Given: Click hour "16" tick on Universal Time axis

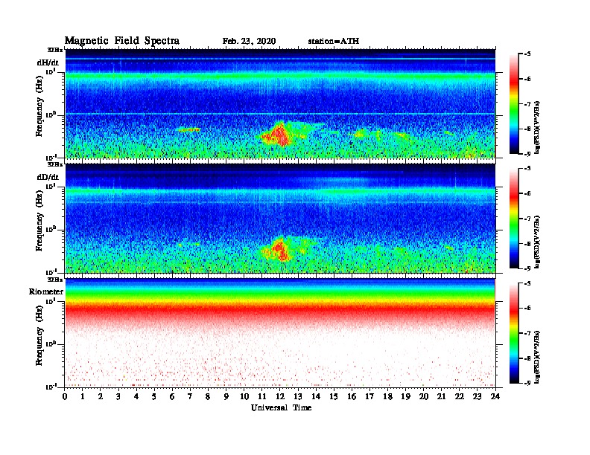Looking at the screenshot, I should (x=352, y=397).
